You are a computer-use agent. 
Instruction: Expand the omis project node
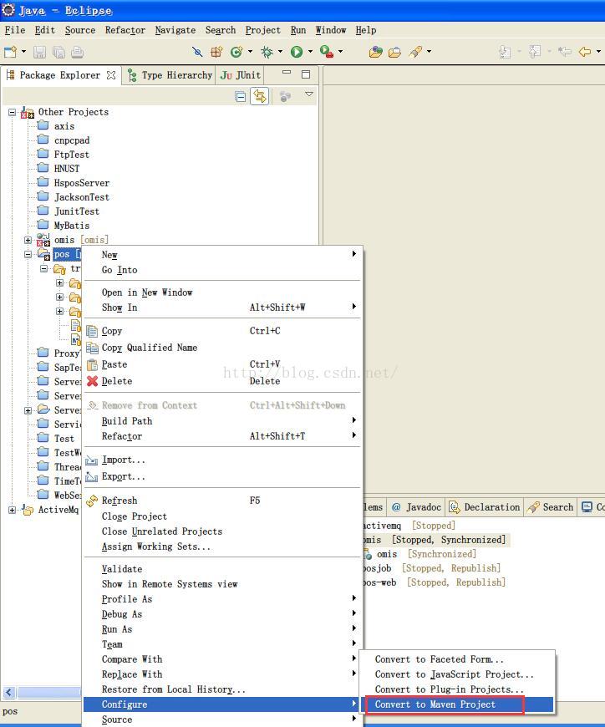(28, 240)
